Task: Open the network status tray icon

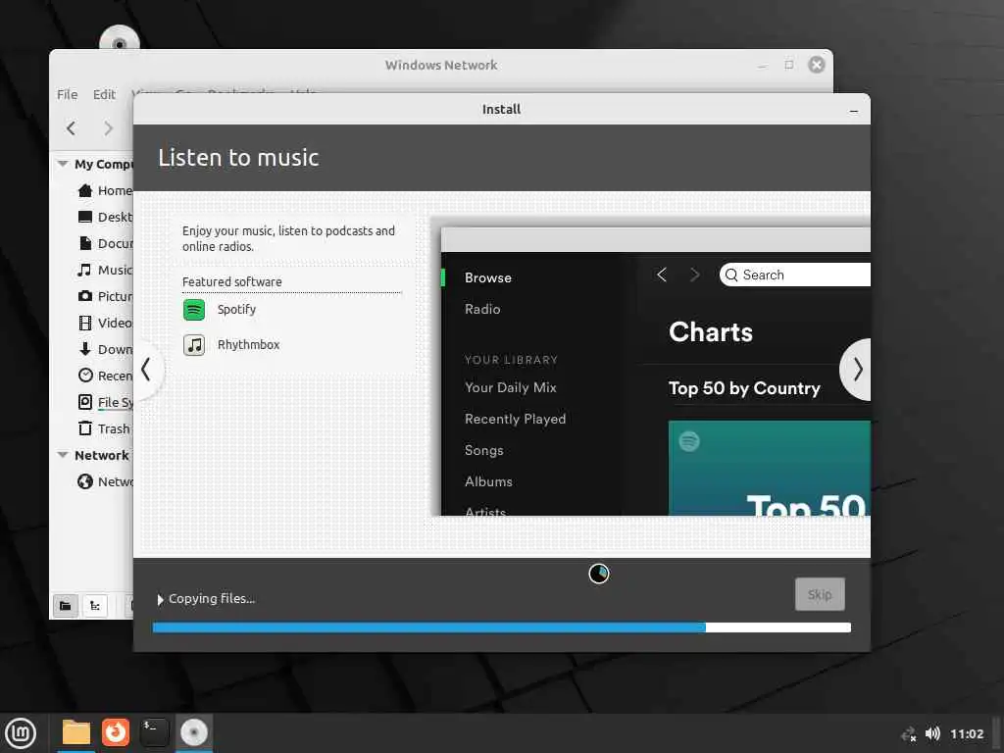Action: (x=909, y=734)
